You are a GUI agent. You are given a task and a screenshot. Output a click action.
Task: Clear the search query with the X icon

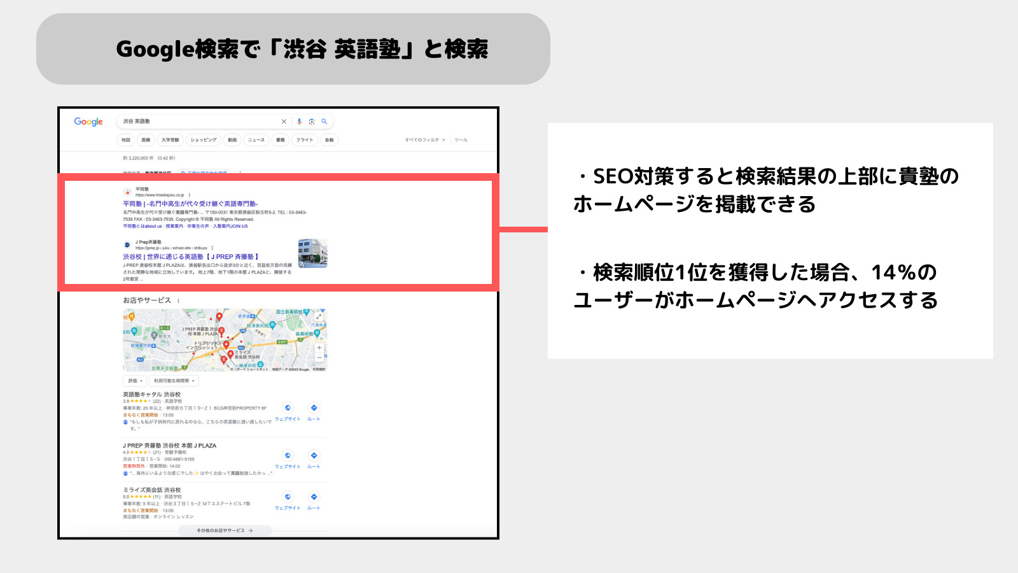[283, 122]
